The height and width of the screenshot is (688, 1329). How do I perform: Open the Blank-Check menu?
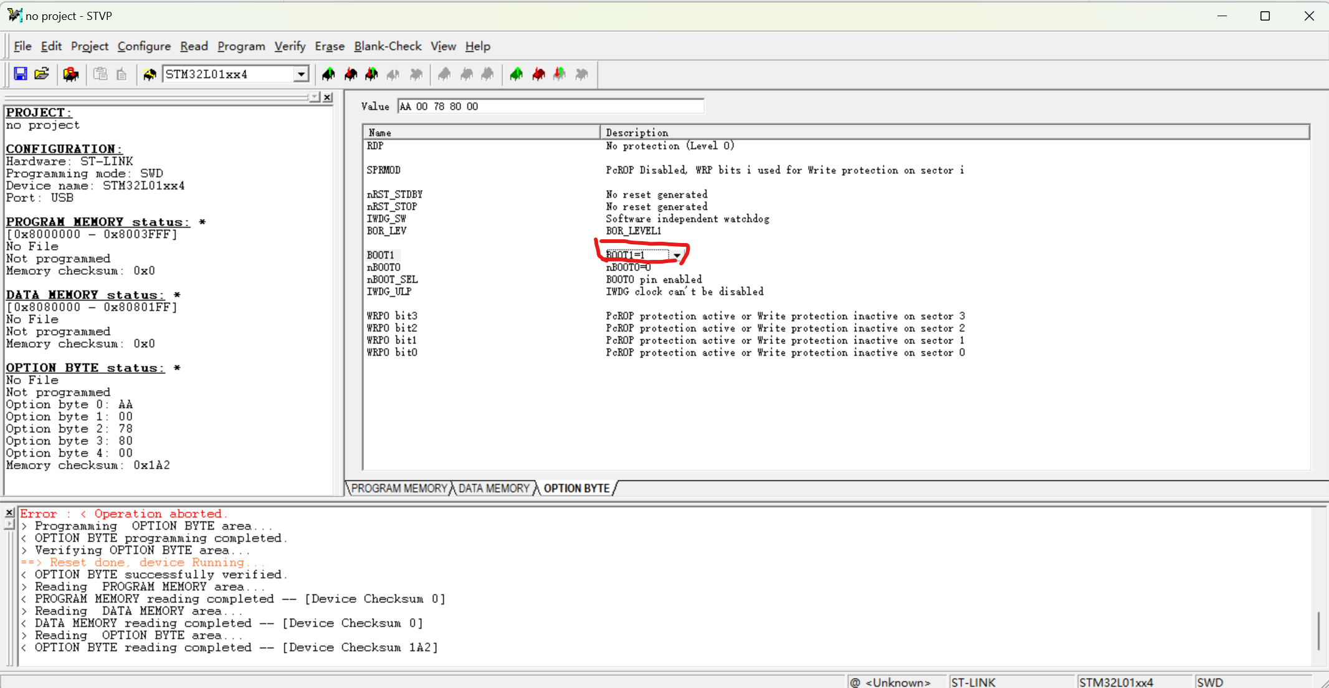pos(388,46)
